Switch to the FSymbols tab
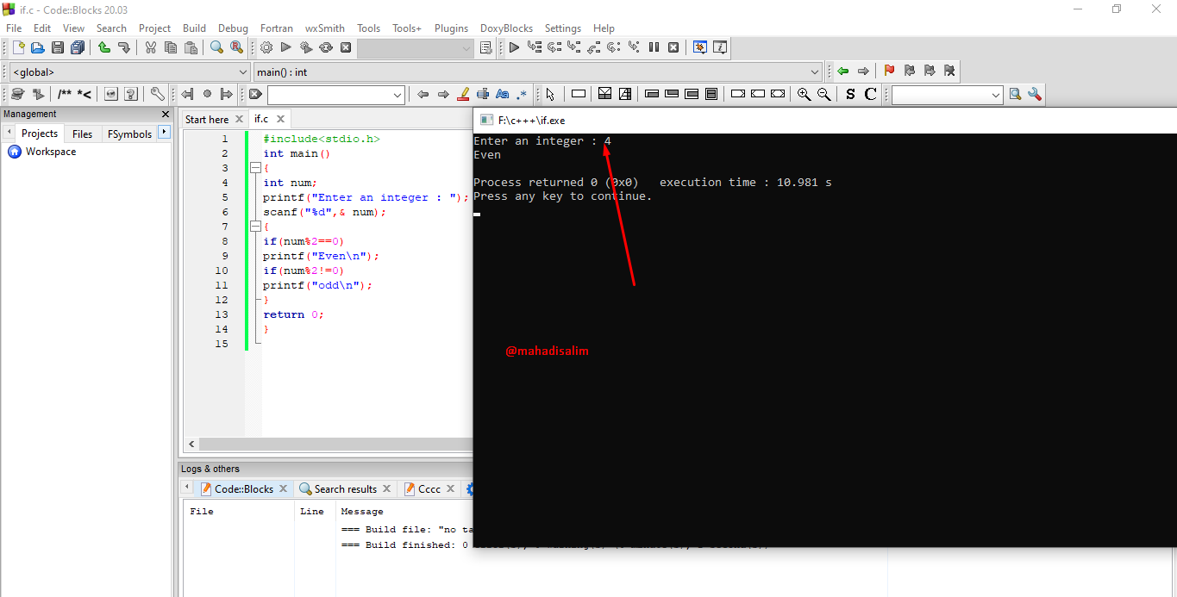The height and width of the screenshot is (597, 1177). tap(129, 134)
